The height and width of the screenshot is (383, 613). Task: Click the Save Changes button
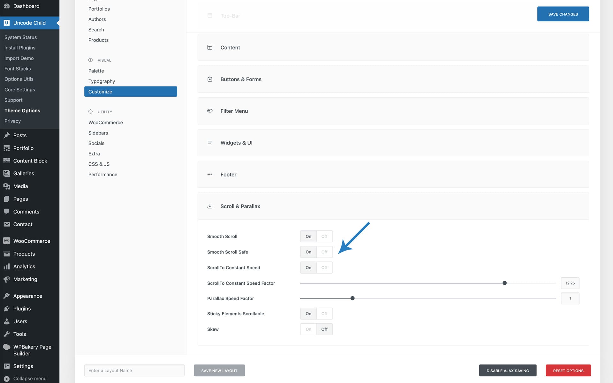(563, 14)
